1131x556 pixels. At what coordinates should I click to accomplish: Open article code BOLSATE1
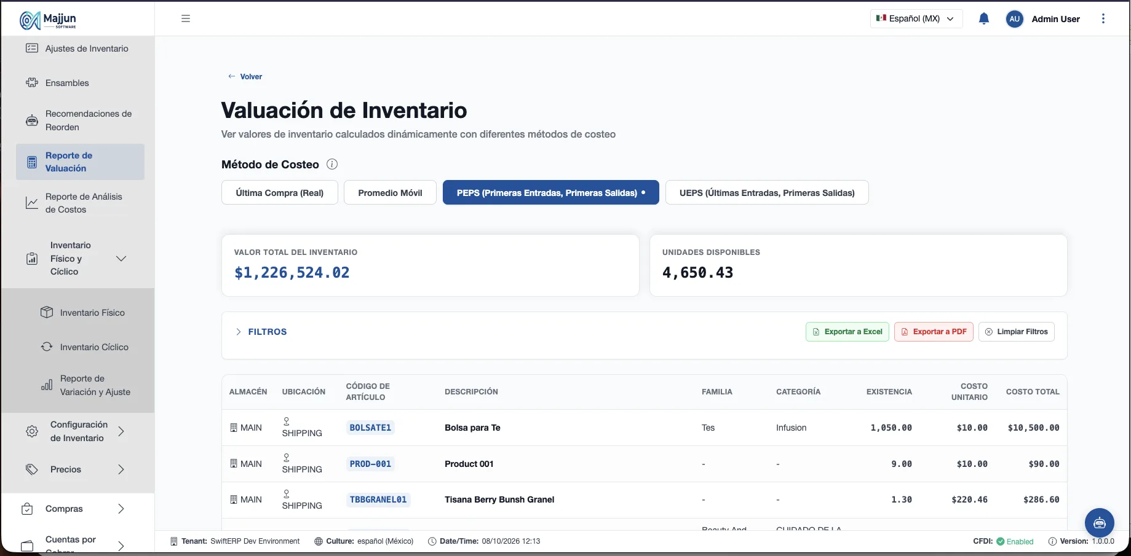pos(370,428)
